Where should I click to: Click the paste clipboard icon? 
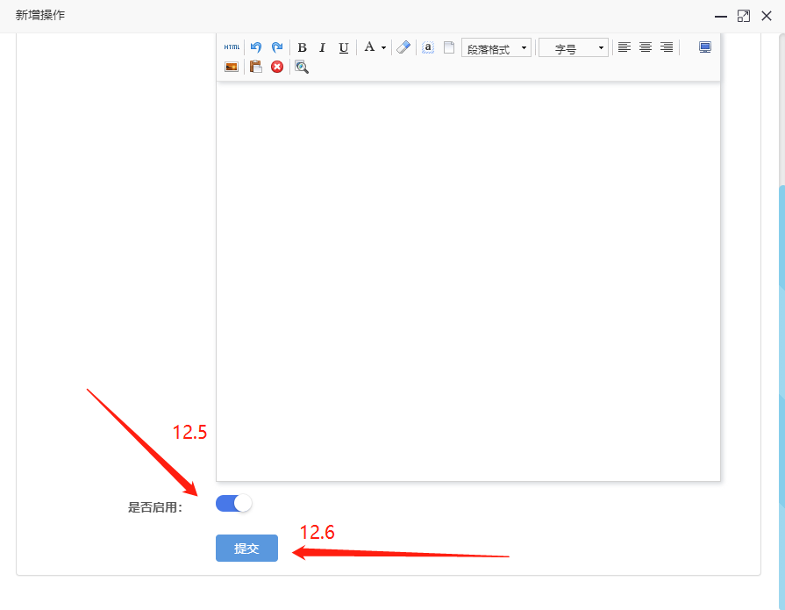(256, 67)
